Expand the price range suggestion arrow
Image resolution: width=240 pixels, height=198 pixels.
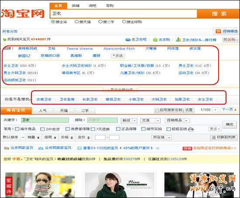[x=158, y=148]
